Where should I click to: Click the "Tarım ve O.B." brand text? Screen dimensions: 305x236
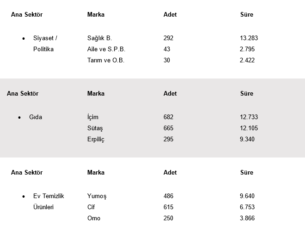click(x=106, y=61)
